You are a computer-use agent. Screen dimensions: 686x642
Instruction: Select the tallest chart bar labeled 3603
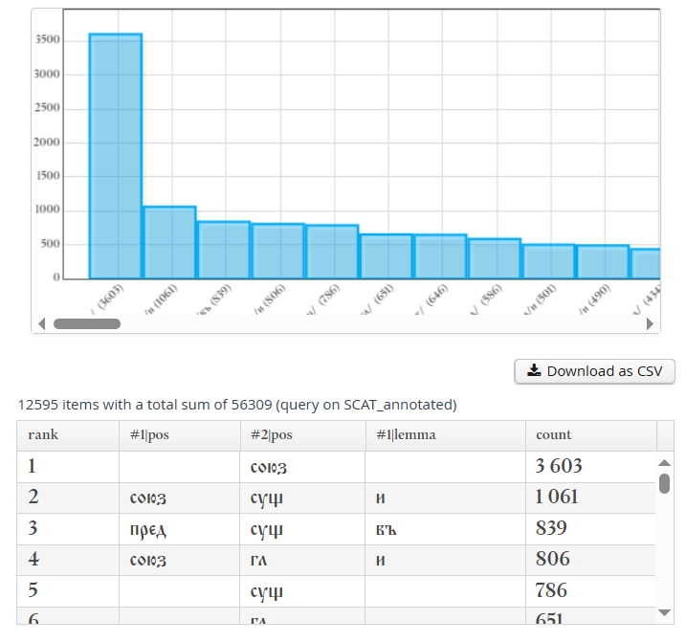point(116,156)
